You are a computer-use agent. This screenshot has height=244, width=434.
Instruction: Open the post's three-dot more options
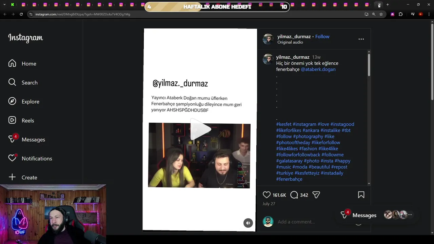click(361, 39)
